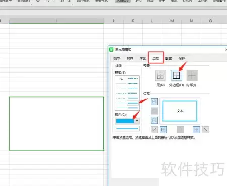Add diagonal-up border line
Image resolution: width=227 pixels, height=186 pixels.
click(154, 130)
